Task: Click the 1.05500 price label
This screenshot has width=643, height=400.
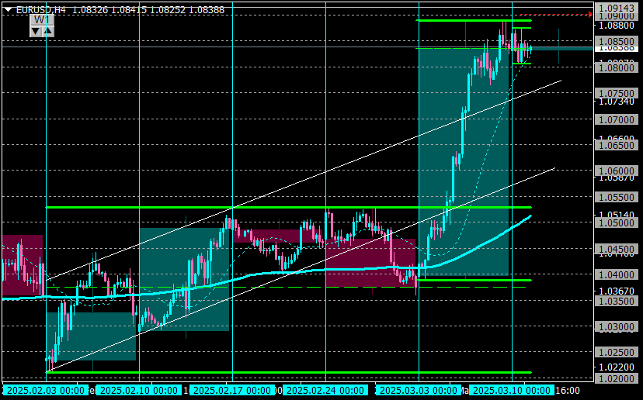Action: (x=617, y=198)
